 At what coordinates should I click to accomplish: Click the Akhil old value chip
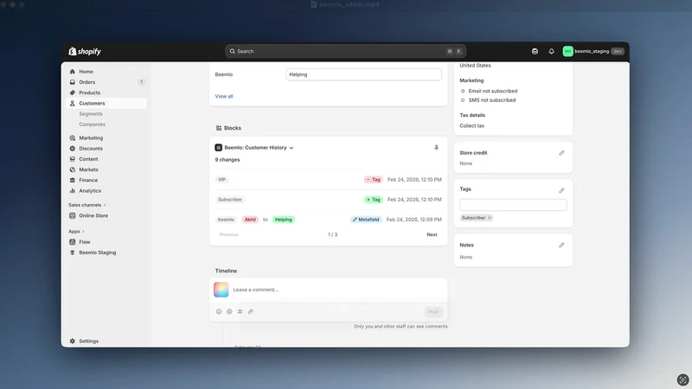pos(250,220)
